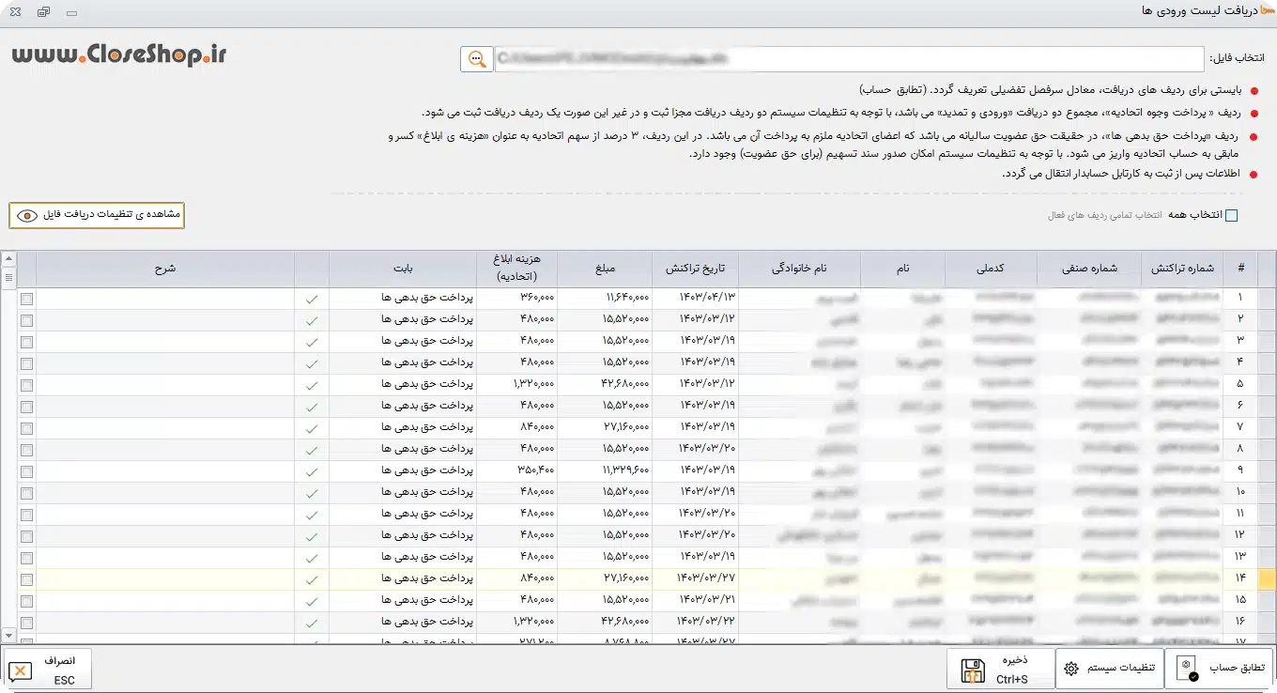Restore down the window using the title bar icon
This screenshot has width=1277, height=693.
(x=43, y=13)
